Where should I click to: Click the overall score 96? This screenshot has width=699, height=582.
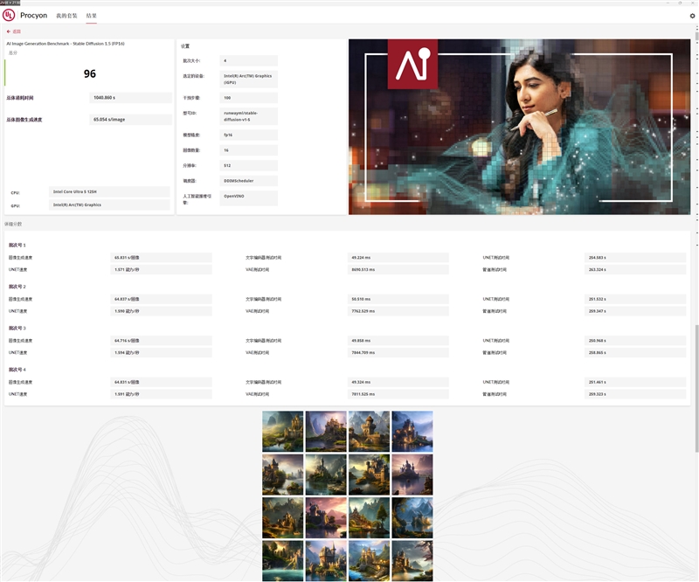point(90,73)
